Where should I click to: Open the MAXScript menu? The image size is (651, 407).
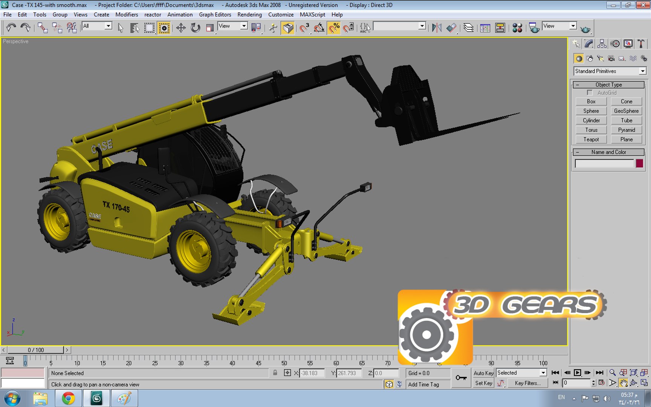point(312,15)
